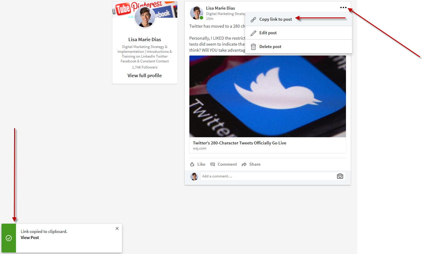Image resolution: width=439 pixels, height=254 pixels.
Task: Toggle the post options with the three-dot menu
Action: click(344, 8)
